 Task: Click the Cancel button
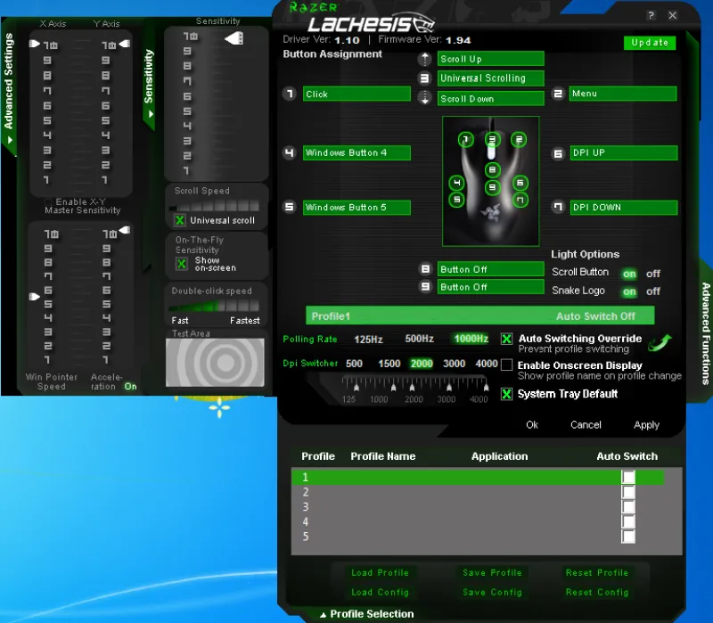(x=586, y=425)
